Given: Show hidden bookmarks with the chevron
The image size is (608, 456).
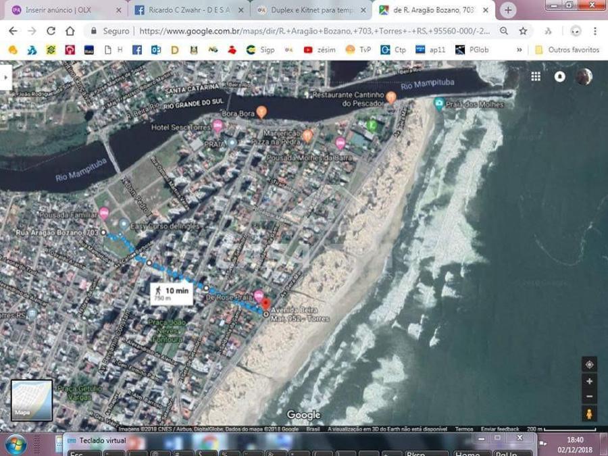Looking at the screenshot, I should (x=519, y=50).
